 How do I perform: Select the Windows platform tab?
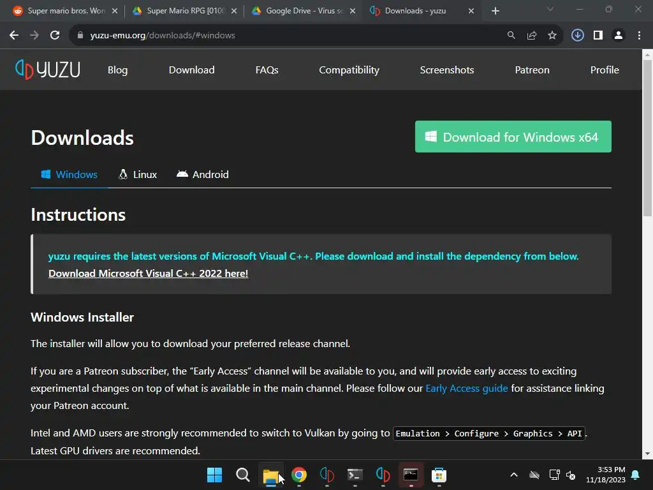point(69,175)
